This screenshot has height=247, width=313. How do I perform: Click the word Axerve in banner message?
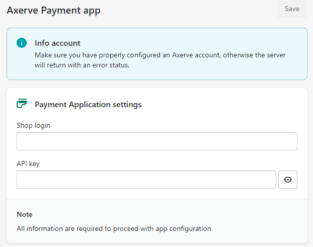[183, 55]
